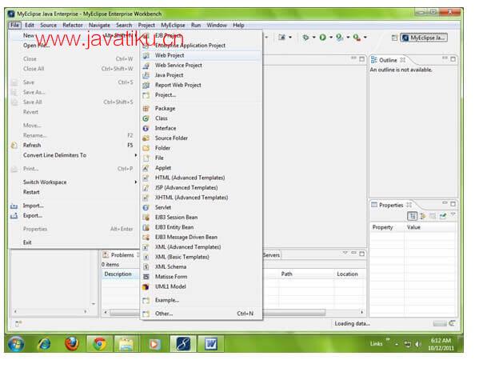Image resolution: width=491 pixels, height=368 pixels.
Task: Expand Convert Line Delimiters To submenu
Action: 136,155
